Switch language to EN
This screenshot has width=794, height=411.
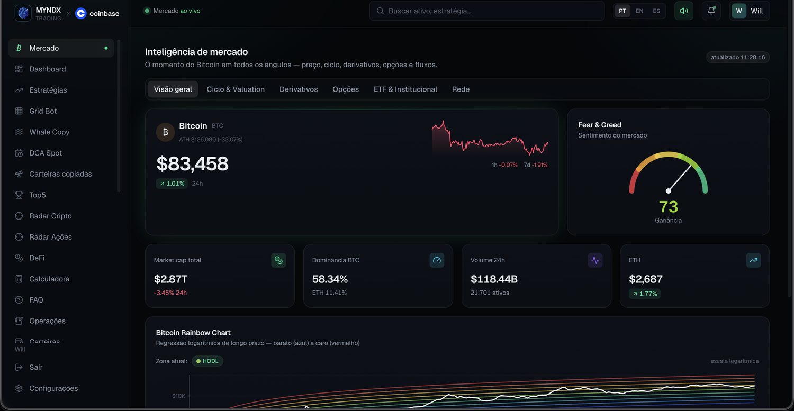[639, 11]
